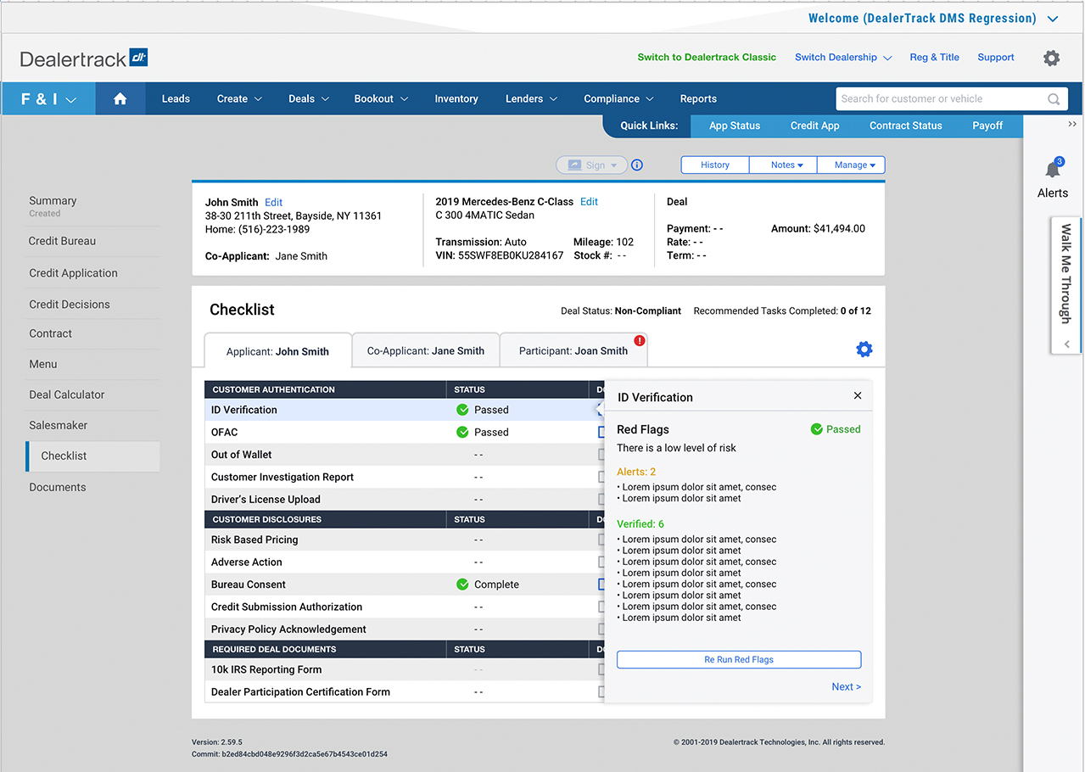Click the customer or vehicle search field

coord(940,99)
